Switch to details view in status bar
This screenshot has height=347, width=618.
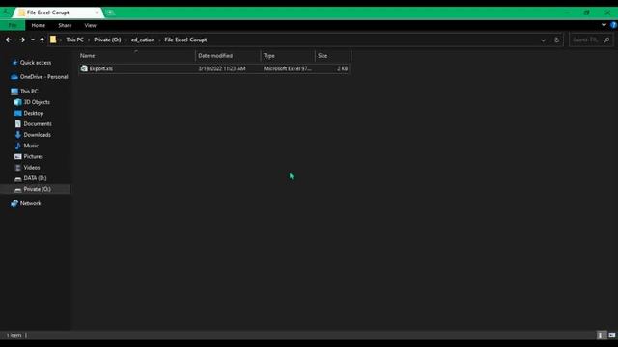coord(601,335)
